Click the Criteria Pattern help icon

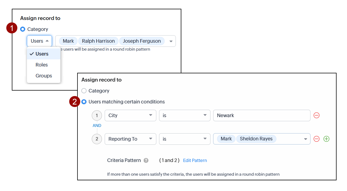[146, 161]
